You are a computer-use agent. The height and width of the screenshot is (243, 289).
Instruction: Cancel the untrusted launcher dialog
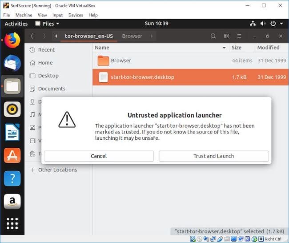tap(99, 156)
